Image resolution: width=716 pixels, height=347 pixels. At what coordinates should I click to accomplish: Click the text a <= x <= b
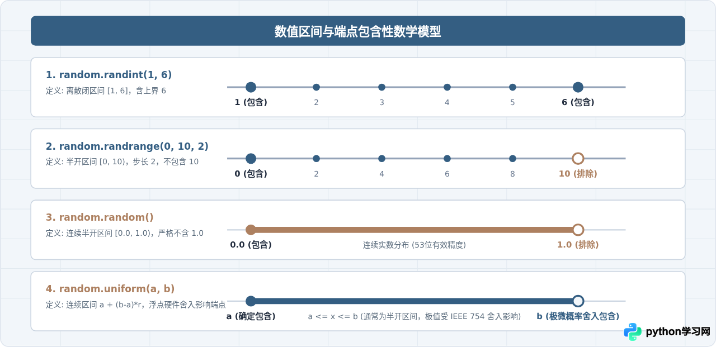[x=333, y=316]
